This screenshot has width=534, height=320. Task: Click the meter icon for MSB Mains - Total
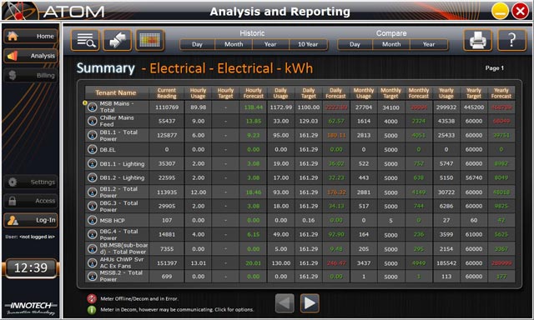pyautogui.click(x=93, y=107)
